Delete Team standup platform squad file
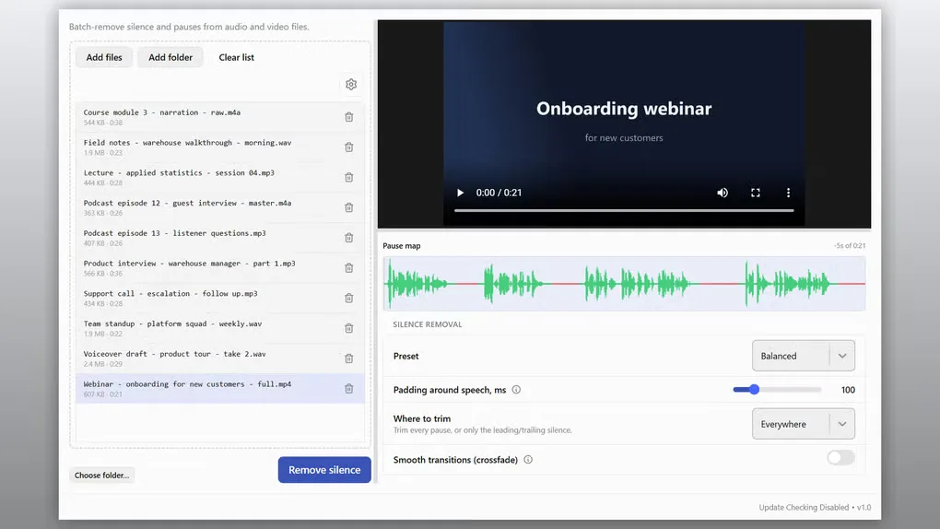This screenshot has height=529, width=940. [349, 328]
